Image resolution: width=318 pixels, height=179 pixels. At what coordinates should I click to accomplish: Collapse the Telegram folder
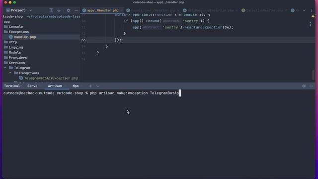(x=5, y=68)
